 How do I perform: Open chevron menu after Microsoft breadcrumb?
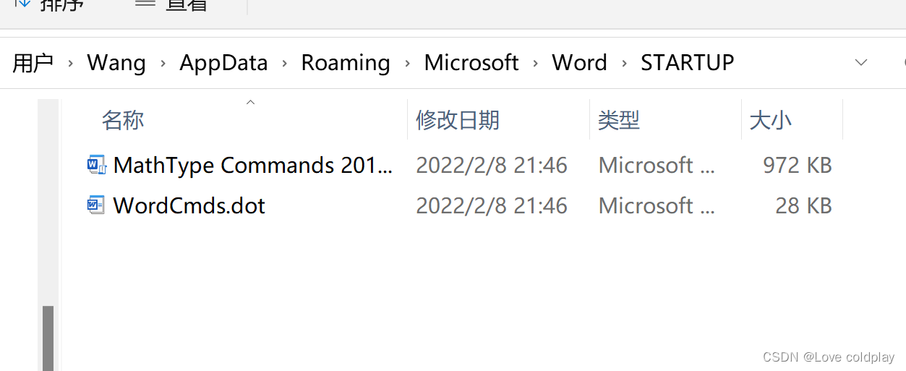[x=535, y=64]
